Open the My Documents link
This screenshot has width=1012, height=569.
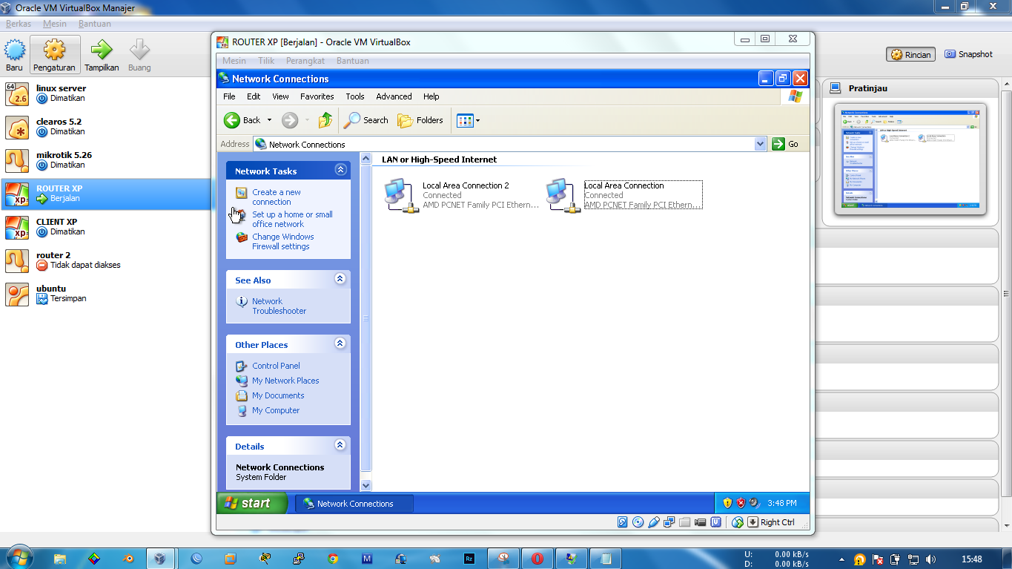[x=278, y=395]
